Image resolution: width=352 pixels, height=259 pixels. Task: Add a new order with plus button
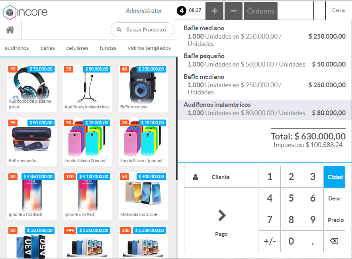click(x=214, y=11)
